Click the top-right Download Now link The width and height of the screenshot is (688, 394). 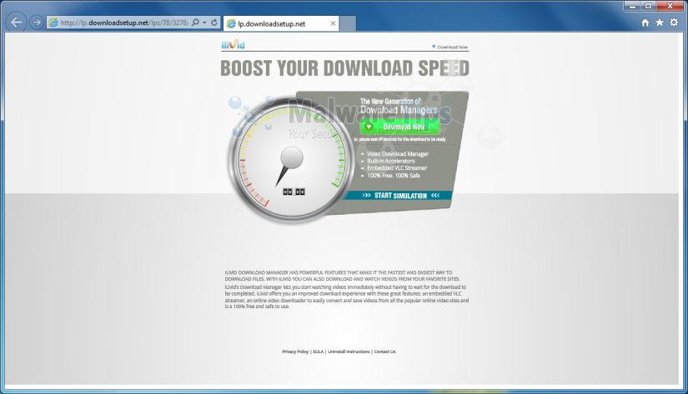coord(449,47)
